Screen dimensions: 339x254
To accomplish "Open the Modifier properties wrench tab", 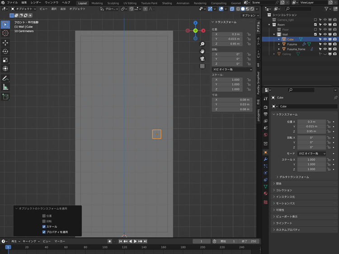I will (265, 160).
